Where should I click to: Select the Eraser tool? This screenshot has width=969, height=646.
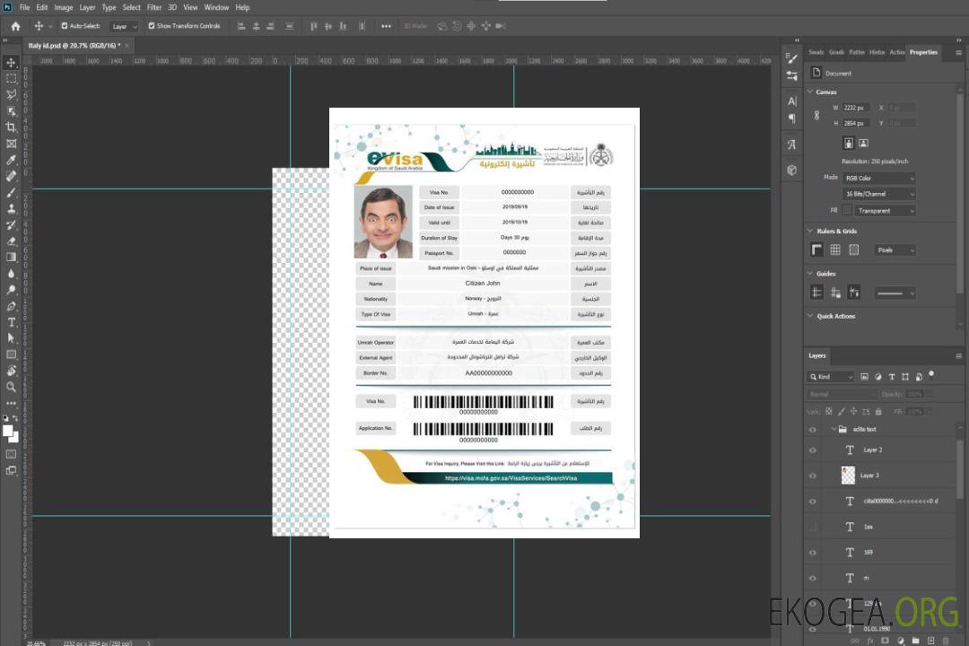tap(11, 241)
